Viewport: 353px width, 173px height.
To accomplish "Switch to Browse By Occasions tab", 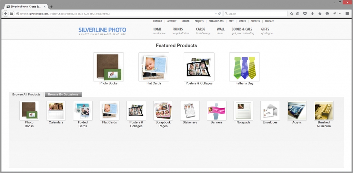I will point(63,94).
